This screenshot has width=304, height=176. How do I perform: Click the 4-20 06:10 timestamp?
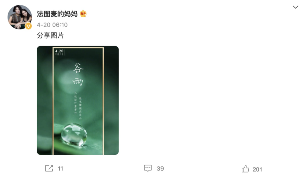(52, 25)
